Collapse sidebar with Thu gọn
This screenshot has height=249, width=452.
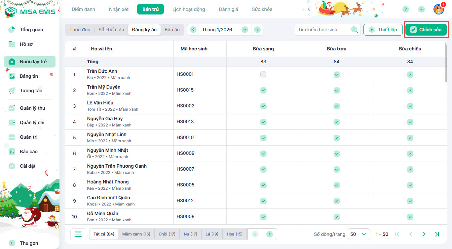29,243
